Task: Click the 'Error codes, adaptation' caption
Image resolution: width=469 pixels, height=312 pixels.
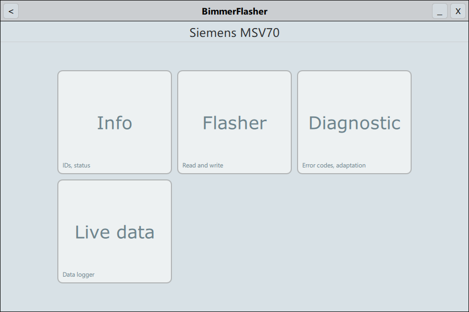Action: point(334,165)
